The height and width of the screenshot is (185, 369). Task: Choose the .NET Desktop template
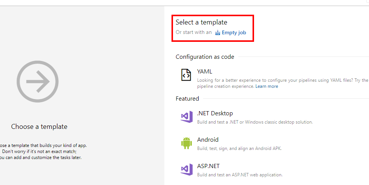(x=215, y=113)
